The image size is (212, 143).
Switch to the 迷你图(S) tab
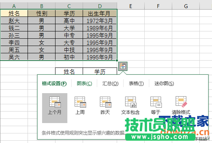click(164, 84)
